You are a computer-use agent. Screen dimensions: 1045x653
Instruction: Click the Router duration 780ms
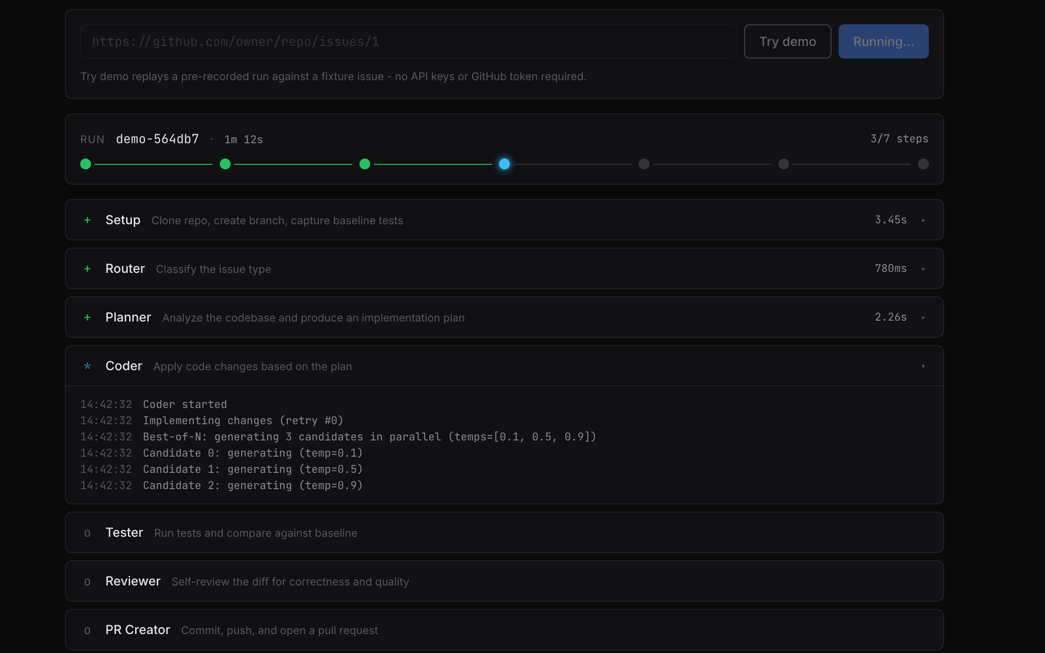[891, 268]
